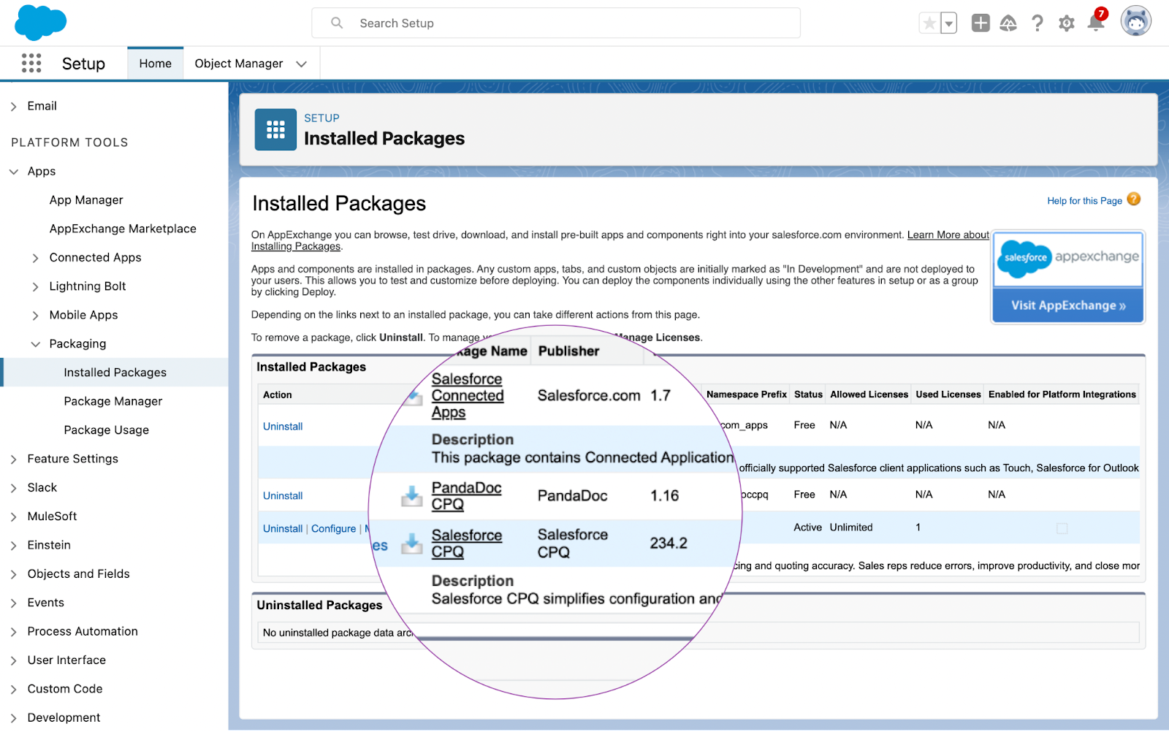Open App Manager in the sidebar

86,200
